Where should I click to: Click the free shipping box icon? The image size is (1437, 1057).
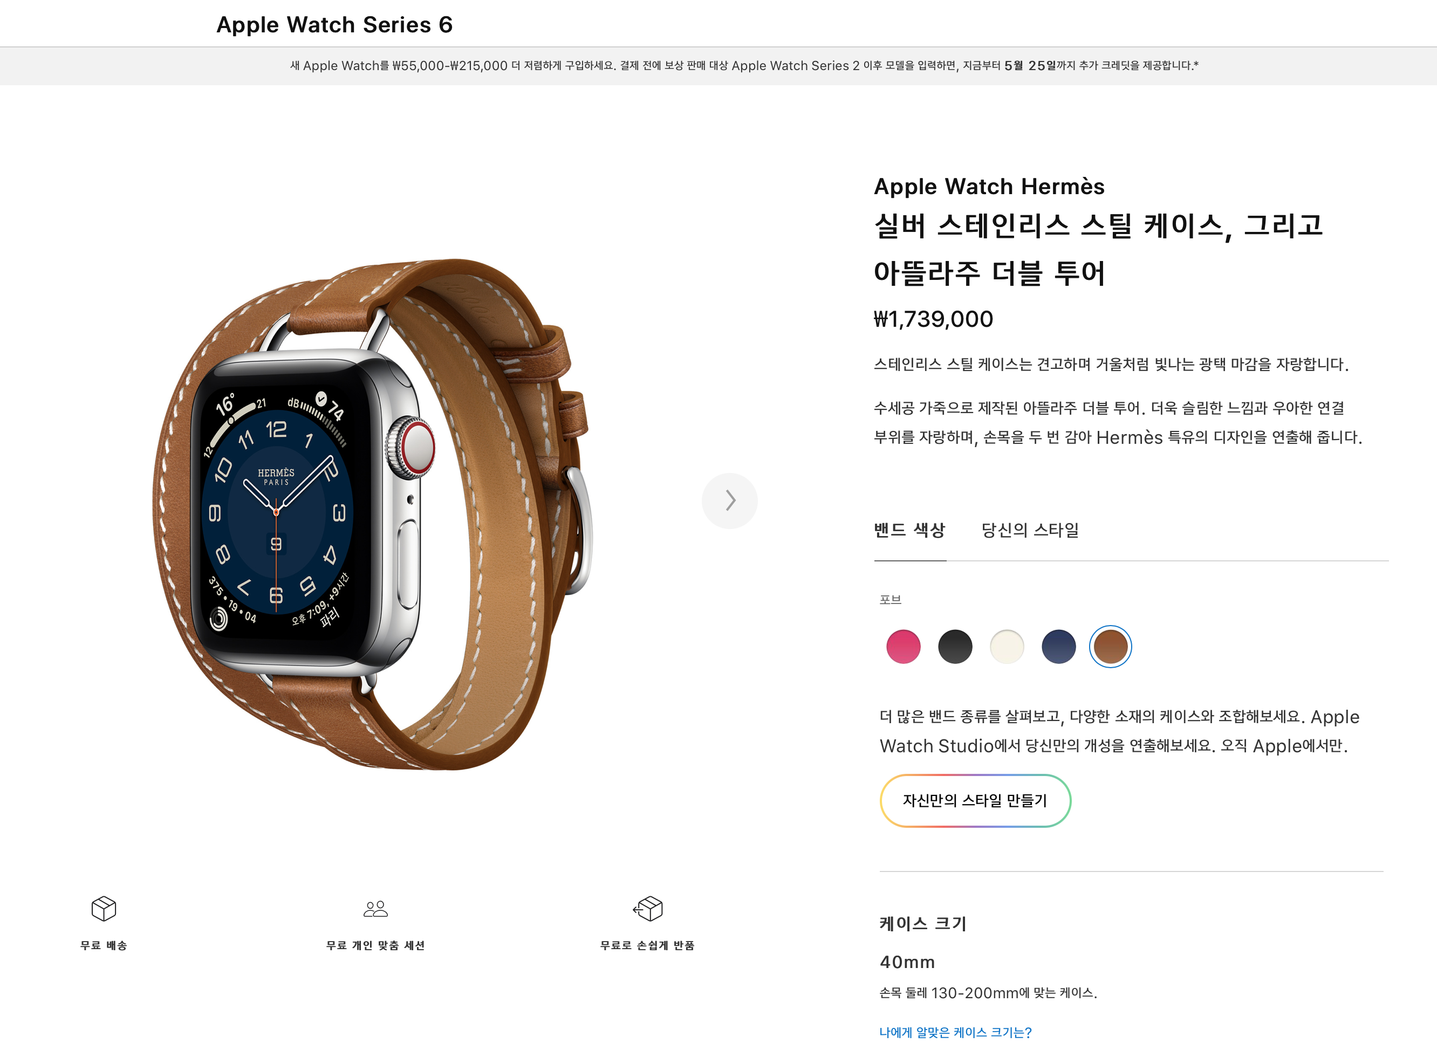(104, 908)
